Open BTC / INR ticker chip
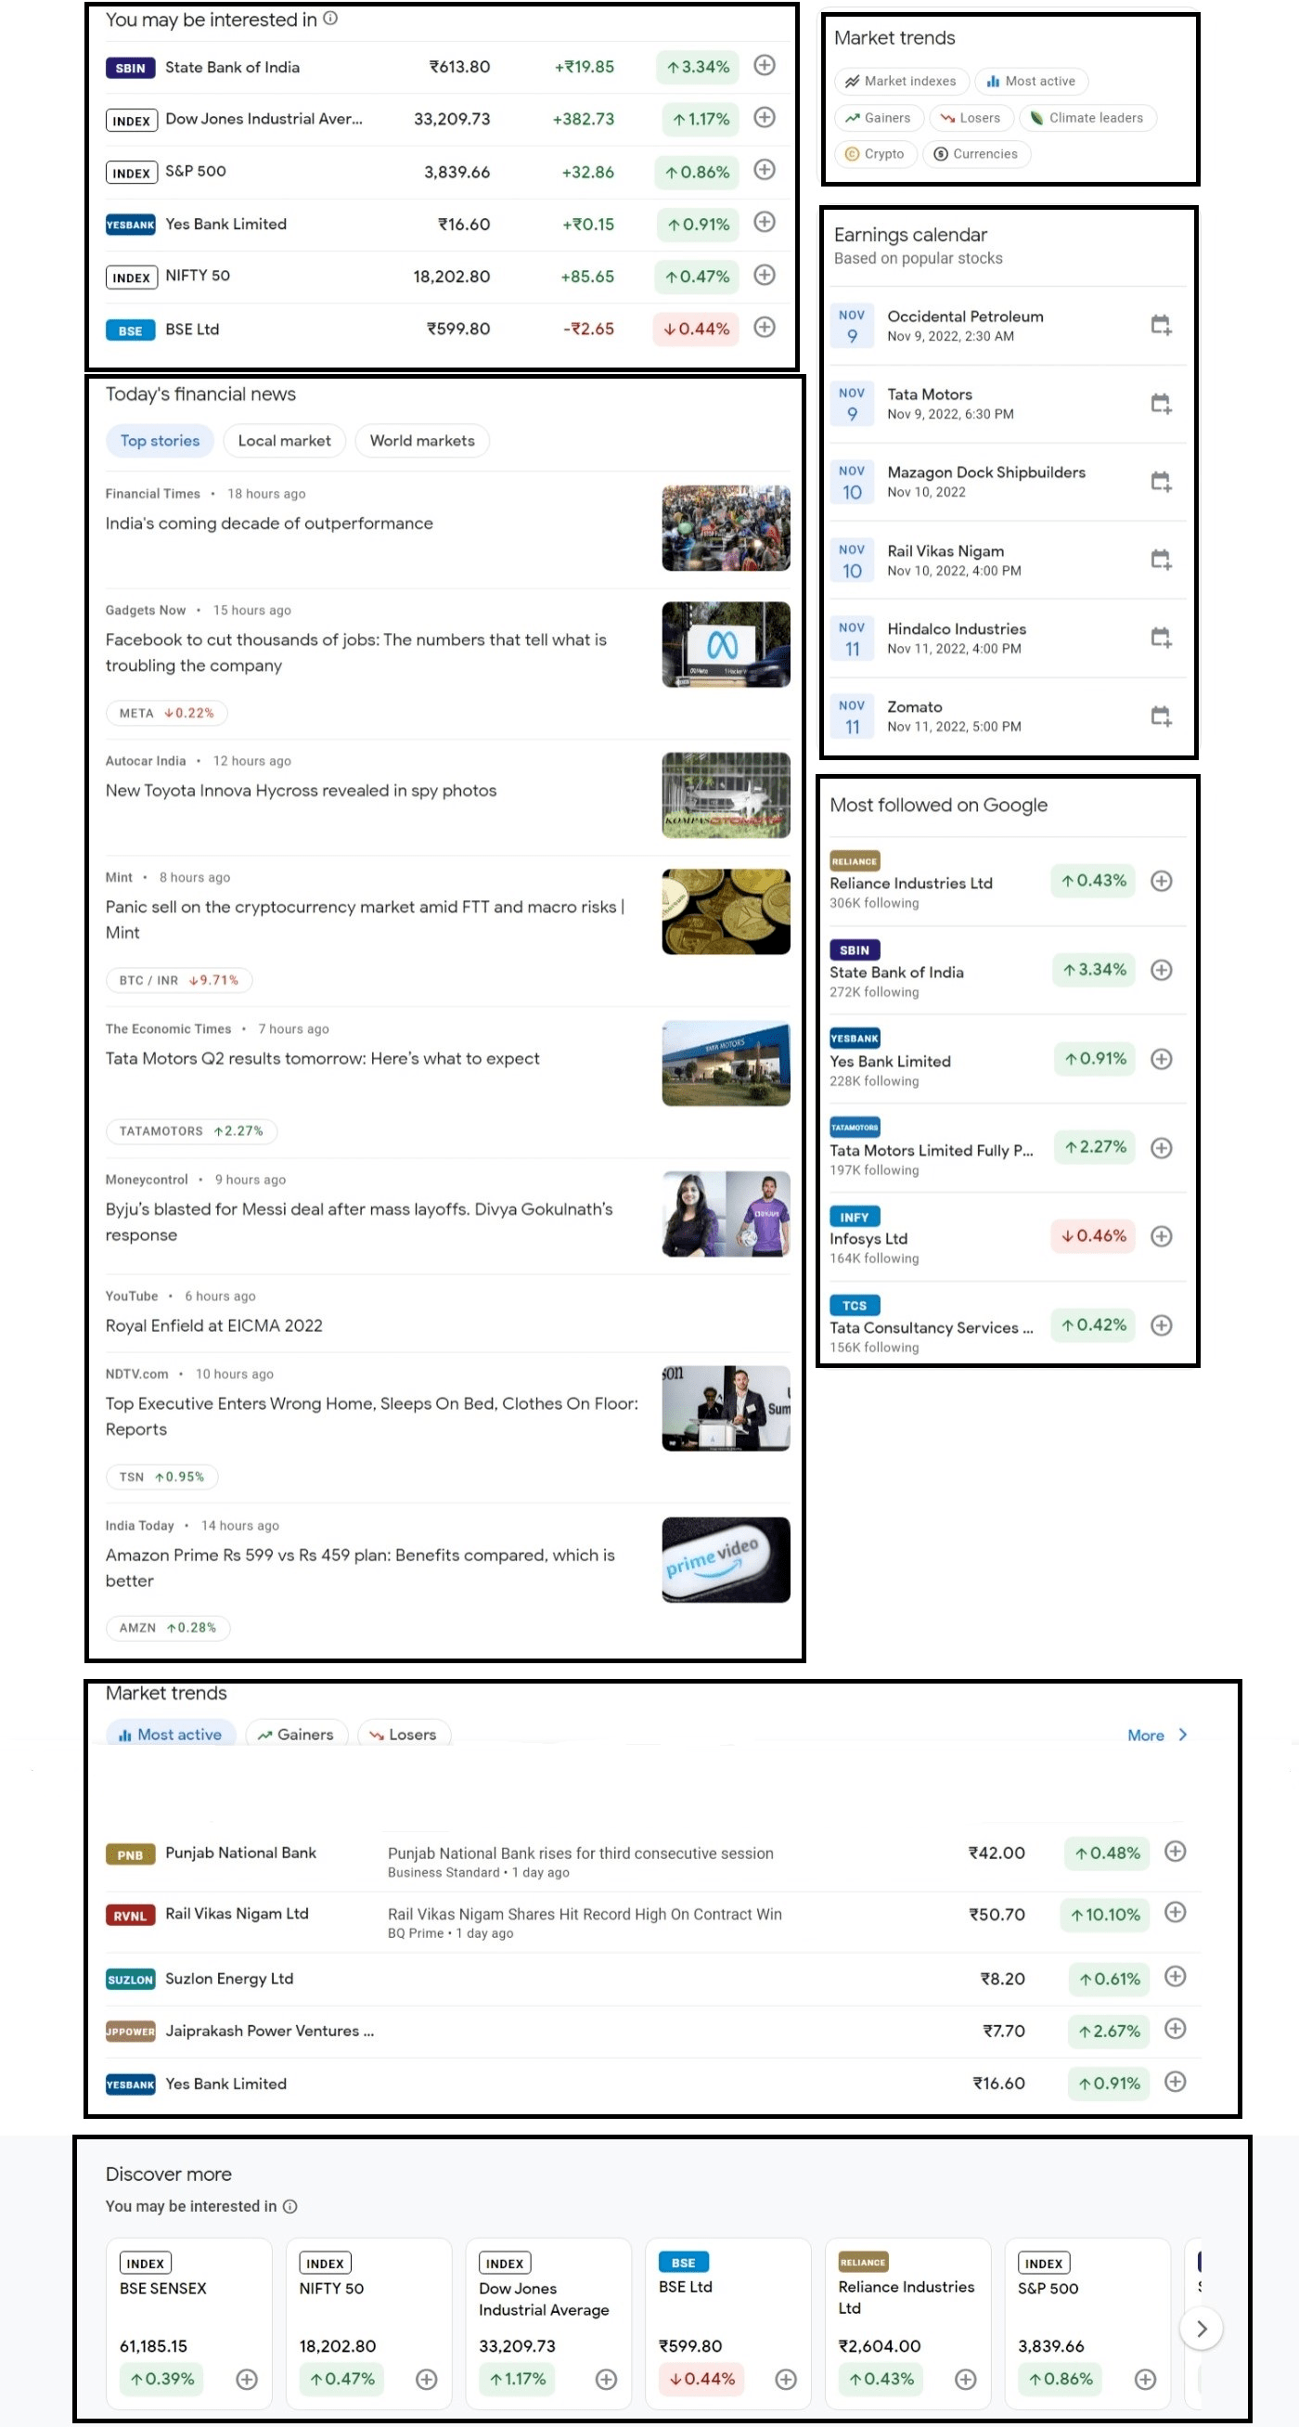Viewport: 1299px width, 2427px height. click(179, 981)
